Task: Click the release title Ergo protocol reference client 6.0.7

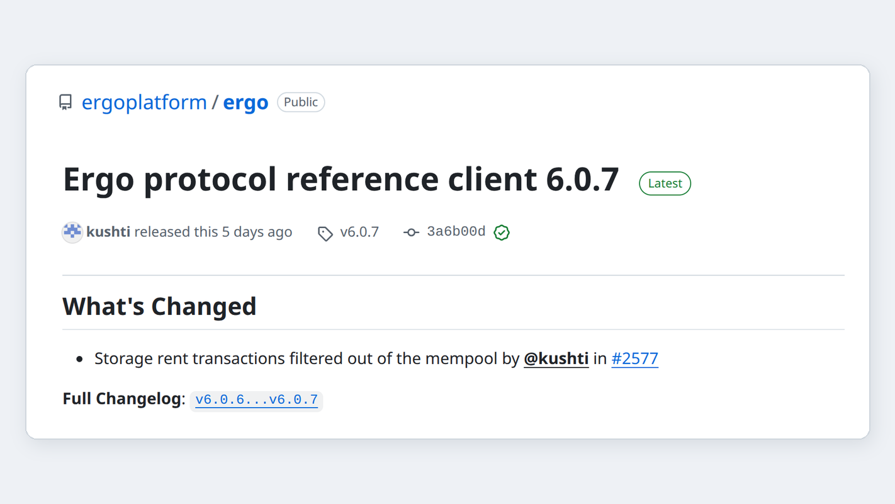Action: (x=341, y=180)
